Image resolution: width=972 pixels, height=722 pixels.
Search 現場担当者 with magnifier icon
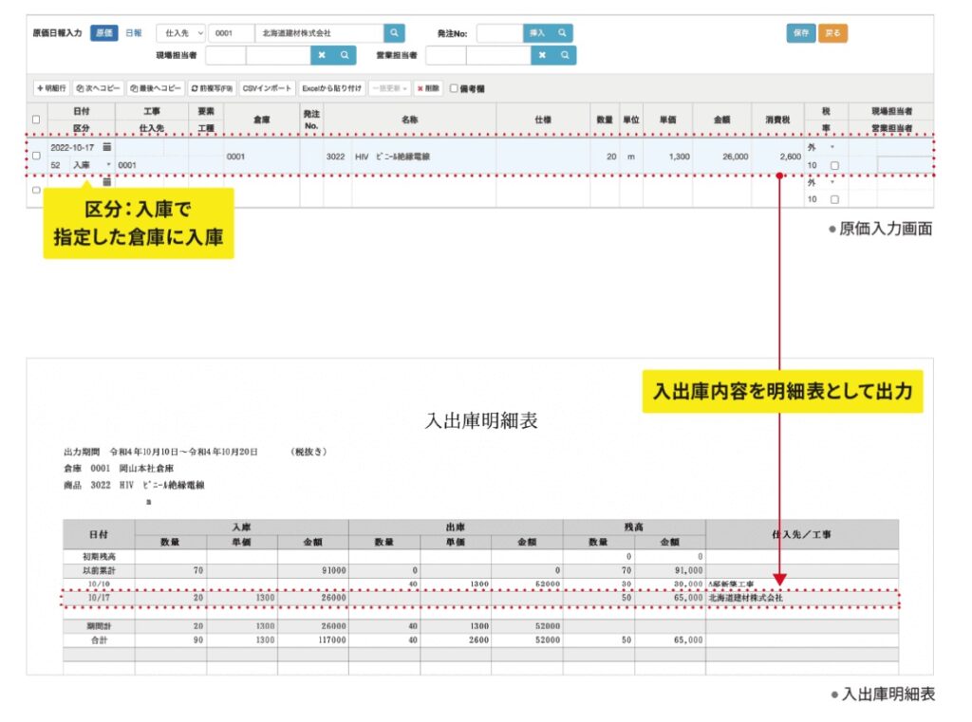click(345, 55)
